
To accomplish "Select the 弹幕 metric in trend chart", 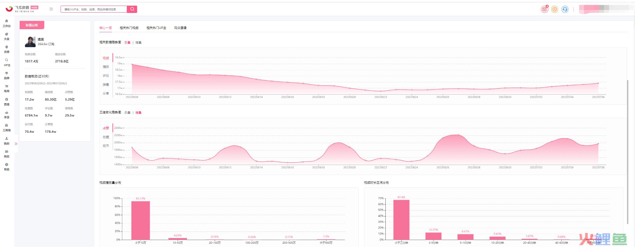I will (106, 85).
